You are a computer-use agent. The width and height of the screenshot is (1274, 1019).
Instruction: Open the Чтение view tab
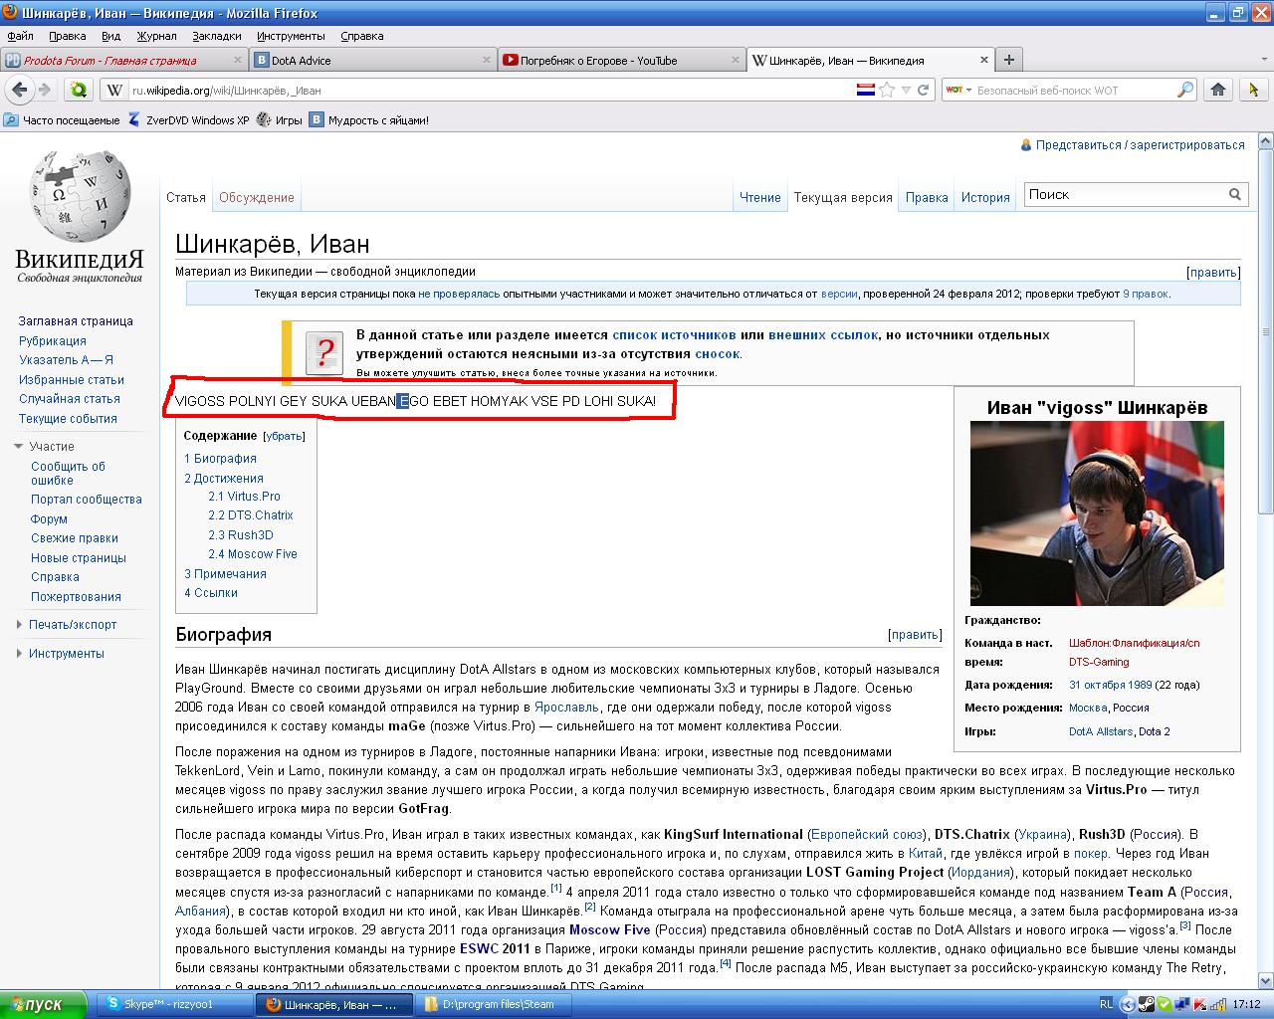click(x=759, y=197)
